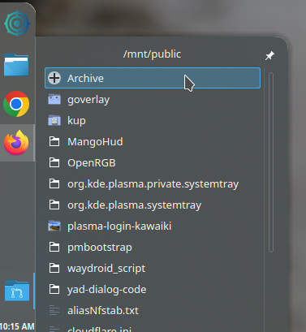
Task: Open Firefox from the panel
Action: tap(16, 143)
